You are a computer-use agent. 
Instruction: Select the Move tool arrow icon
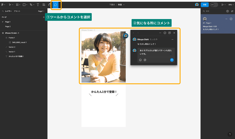tap(10, 5)
